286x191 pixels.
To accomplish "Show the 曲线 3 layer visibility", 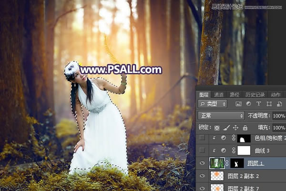I will pyautogui.click(x=202, y=151).
